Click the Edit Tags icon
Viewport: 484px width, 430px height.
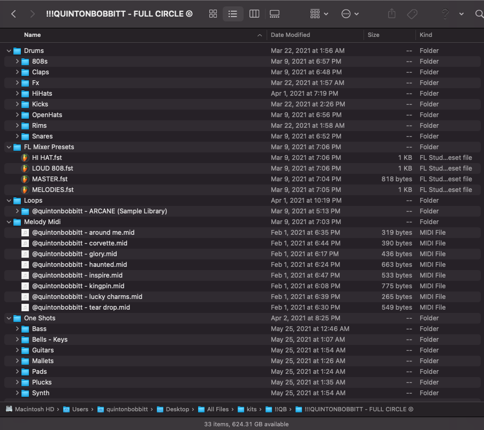click(x=412, y=14)
